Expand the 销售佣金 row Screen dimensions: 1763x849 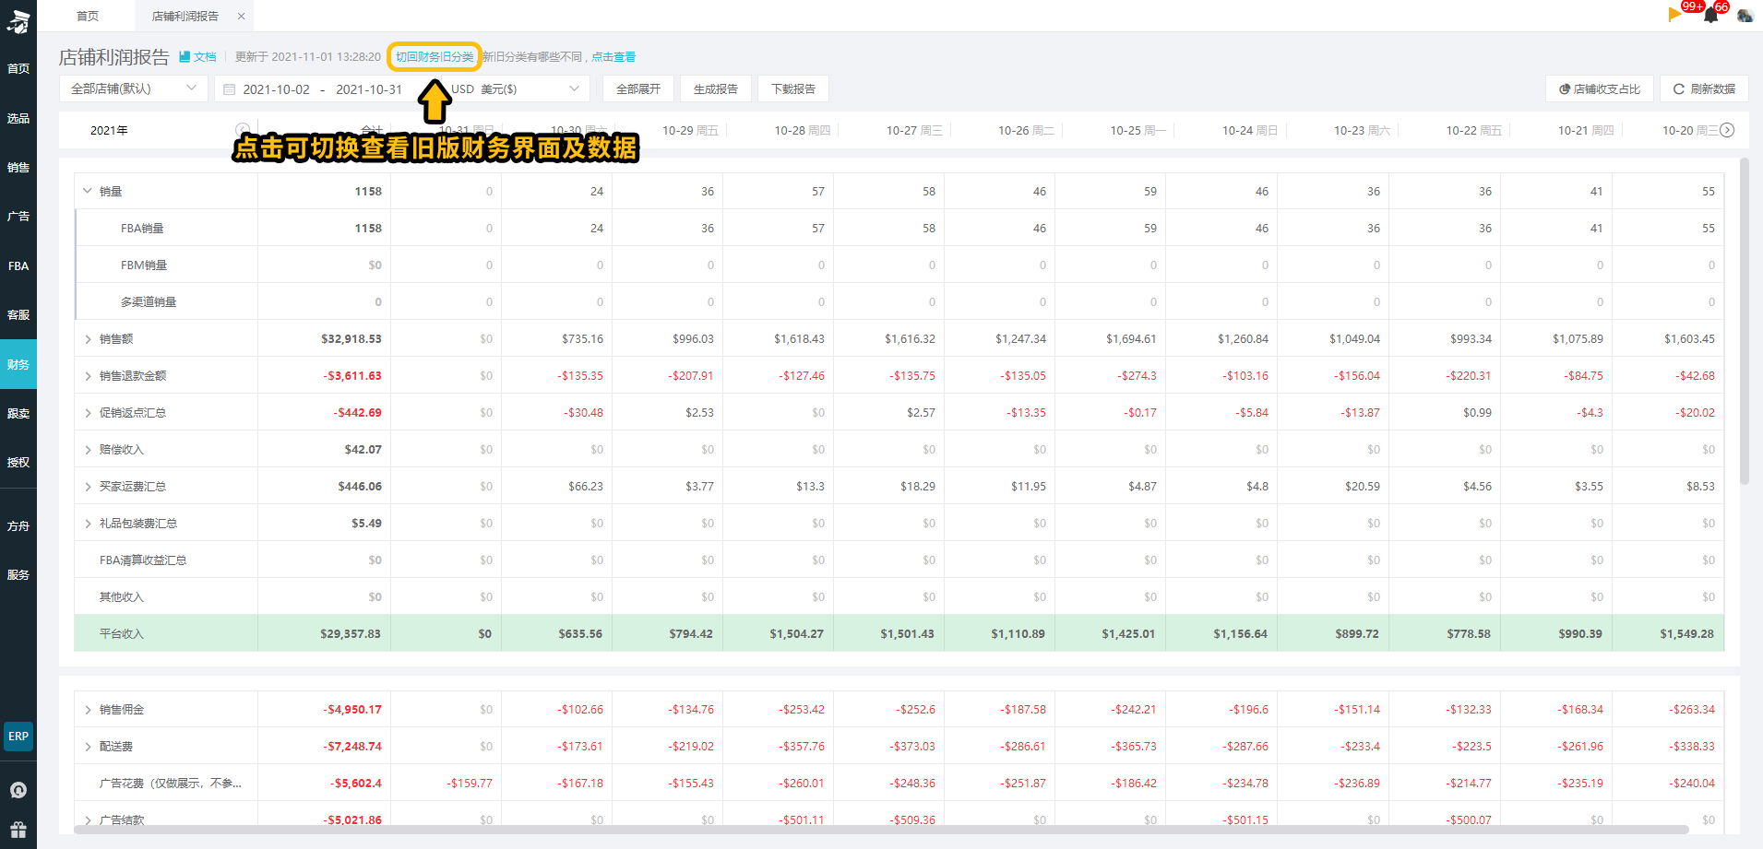[88, 710]
